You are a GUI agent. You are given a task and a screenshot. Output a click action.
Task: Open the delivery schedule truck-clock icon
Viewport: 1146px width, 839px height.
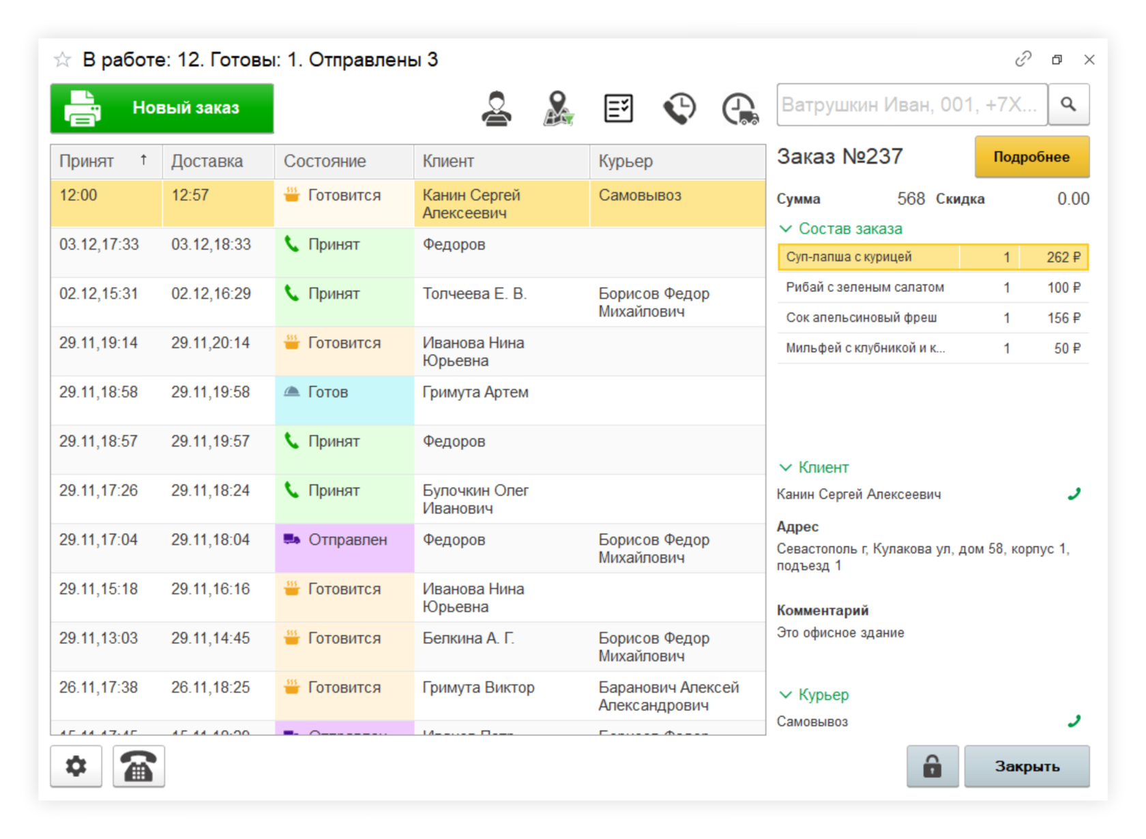point(740,109)
